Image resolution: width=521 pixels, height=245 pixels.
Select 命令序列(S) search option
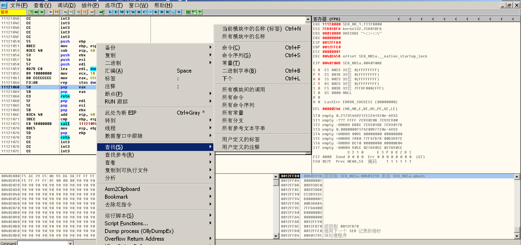262,55
